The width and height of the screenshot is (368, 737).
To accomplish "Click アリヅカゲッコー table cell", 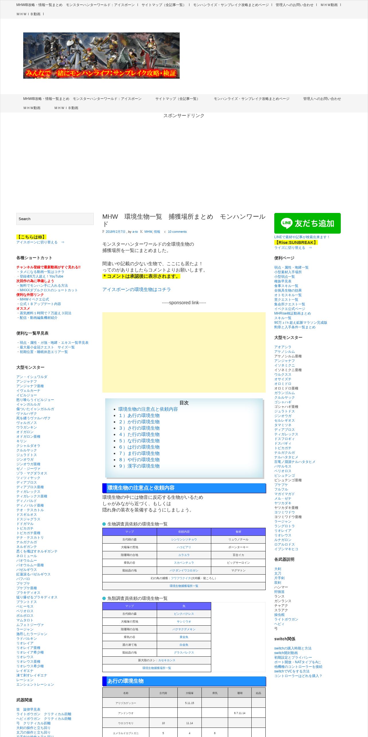I will tap(126, 703).
